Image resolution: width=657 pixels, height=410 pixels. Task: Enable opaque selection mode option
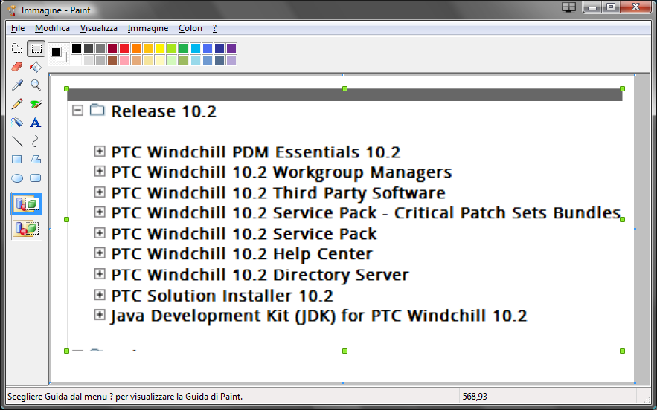[x=26, y=204]
